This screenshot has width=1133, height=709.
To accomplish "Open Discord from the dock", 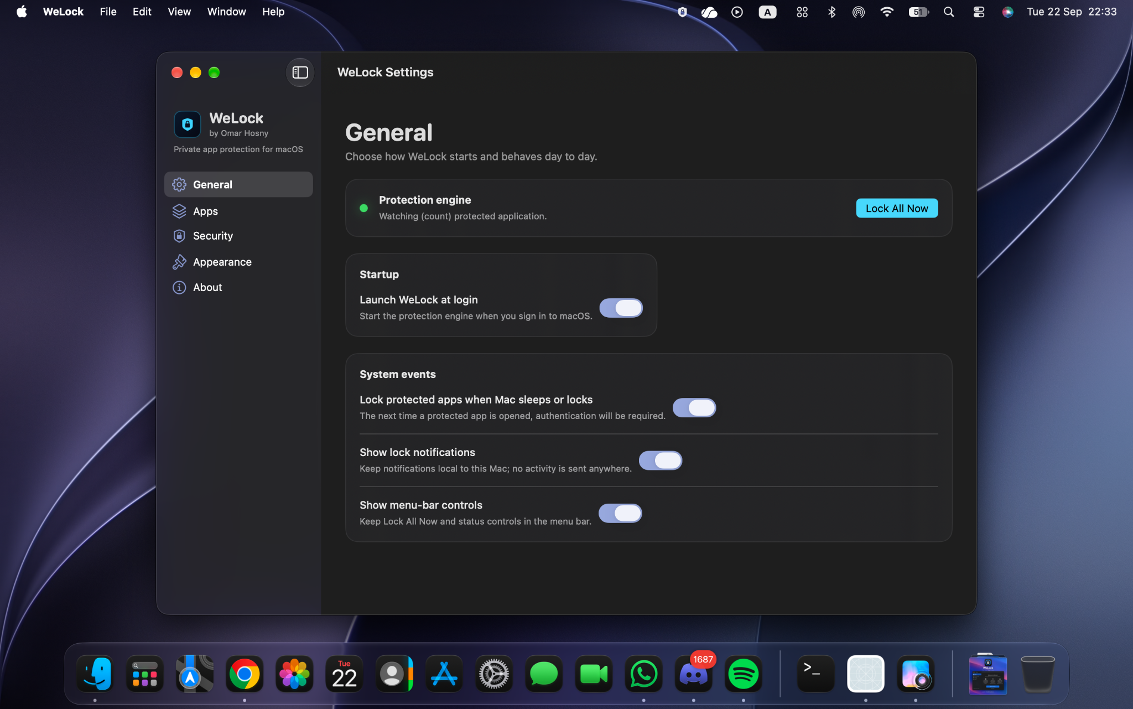I will point(693,674).
